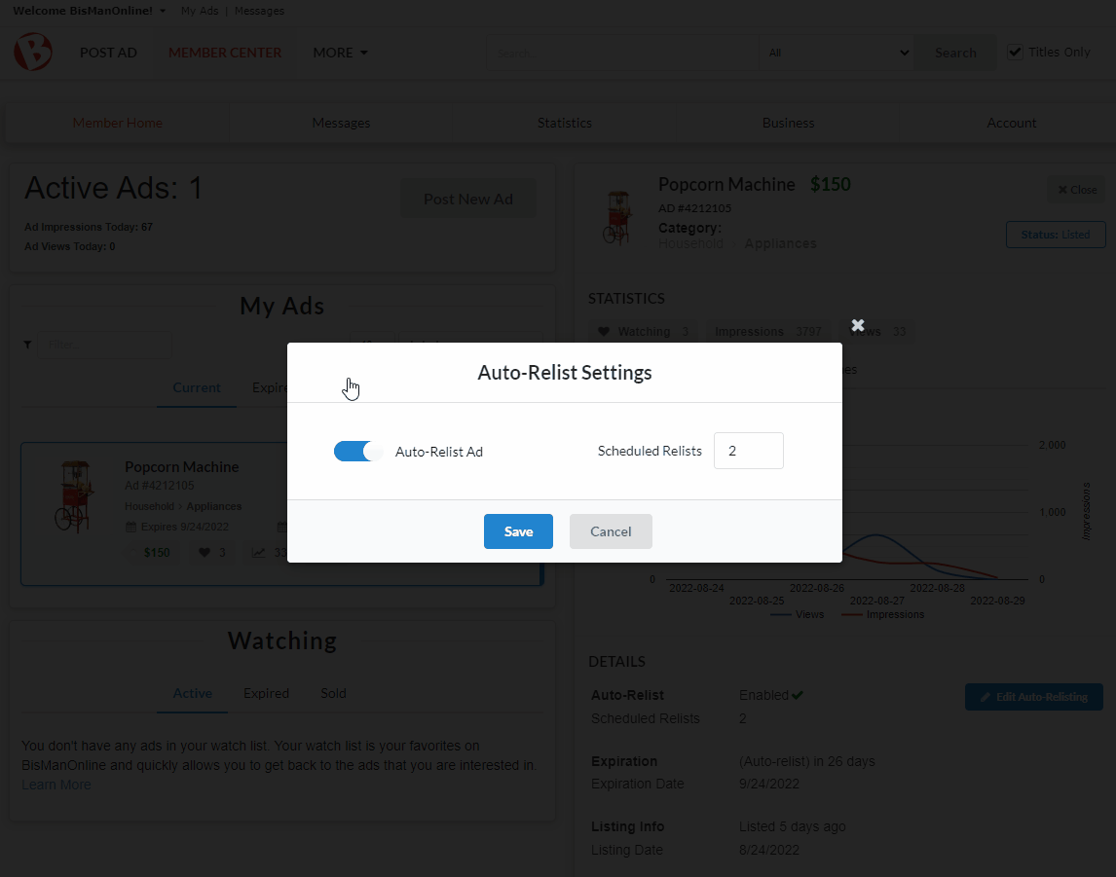
Task: Close the statistics chart via the X icon
Action: tap(857, 325)
